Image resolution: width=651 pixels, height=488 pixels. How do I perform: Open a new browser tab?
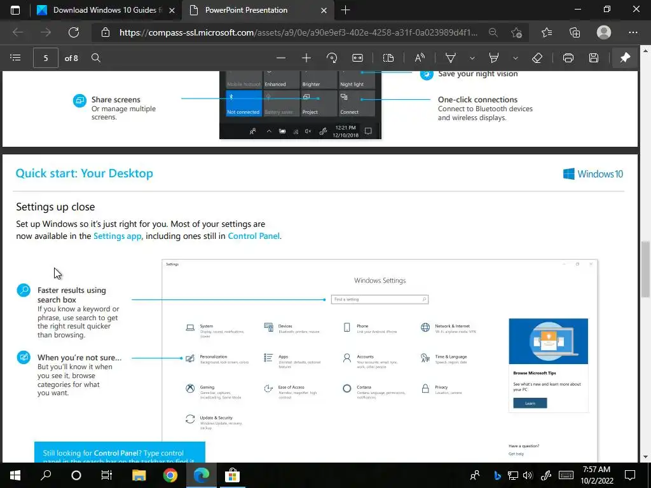(345, 10)
